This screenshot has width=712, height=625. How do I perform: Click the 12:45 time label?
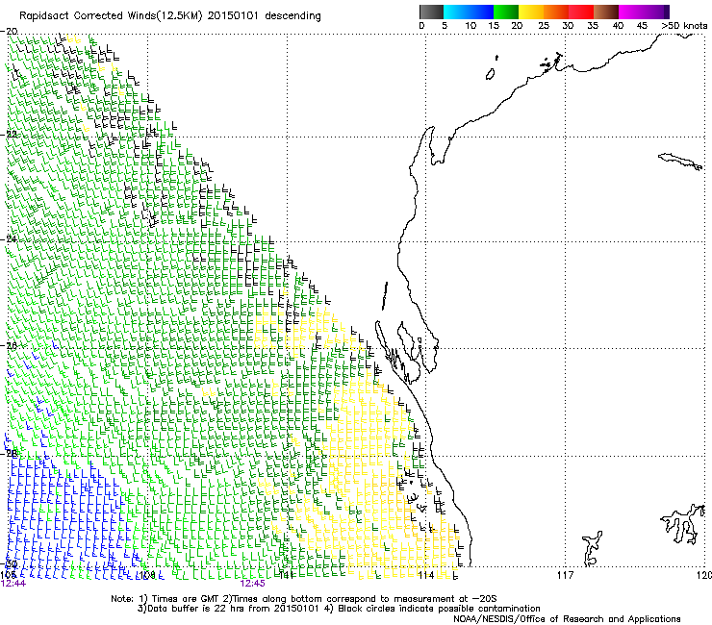pyautogui.click(x=252, y=584)
